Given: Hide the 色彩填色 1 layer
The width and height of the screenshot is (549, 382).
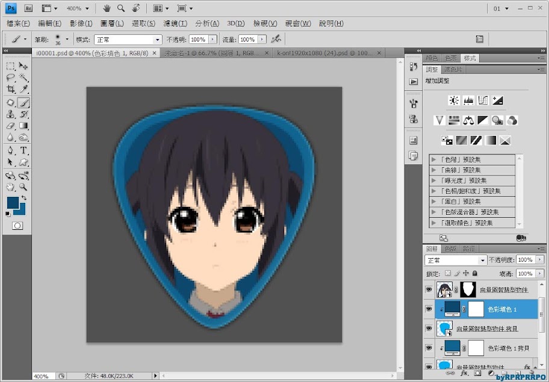Looking at the screenshot, I should click(x=429, y=309).
